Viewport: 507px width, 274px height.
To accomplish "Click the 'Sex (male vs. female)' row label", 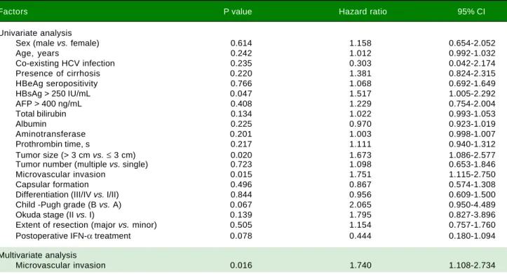I will point(58,43).
